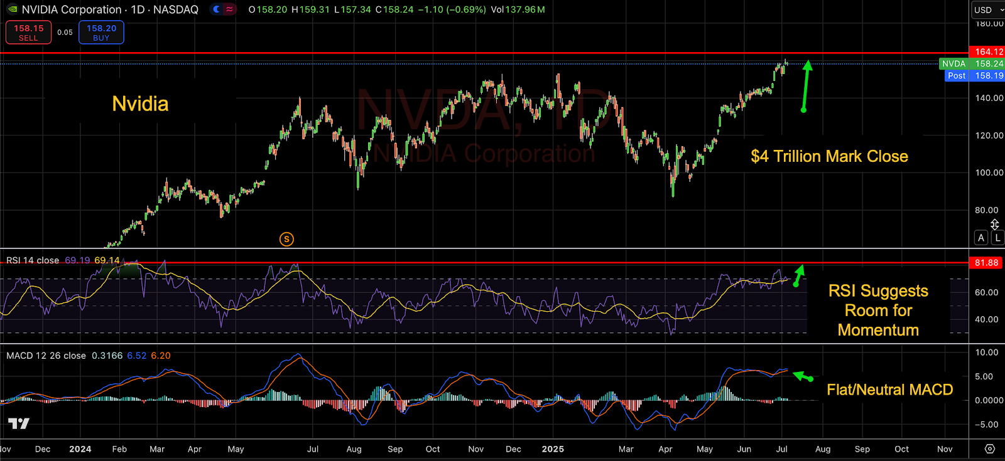Viewport: 1005px width, 461px height.
Task: Select the MACD 12 26 close indicator label
Action: (x=46, y=356)
